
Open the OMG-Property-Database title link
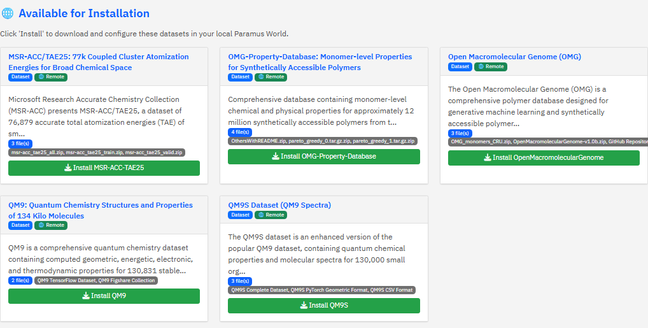pyautogui.click(x=320, y=62)
